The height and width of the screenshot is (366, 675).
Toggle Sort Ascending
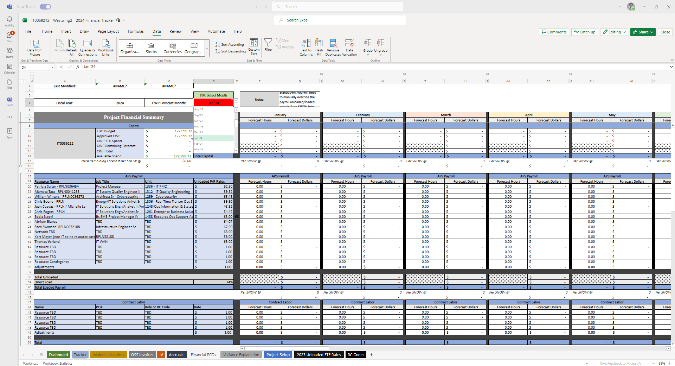(x=230, y=44)
